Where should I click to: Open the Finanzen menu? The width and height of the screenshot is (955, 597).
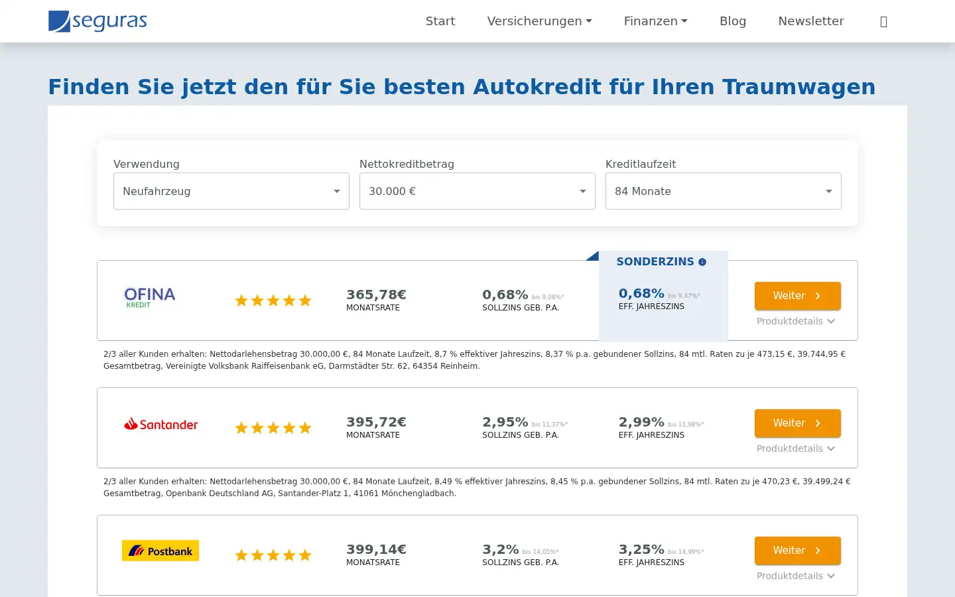655,21
